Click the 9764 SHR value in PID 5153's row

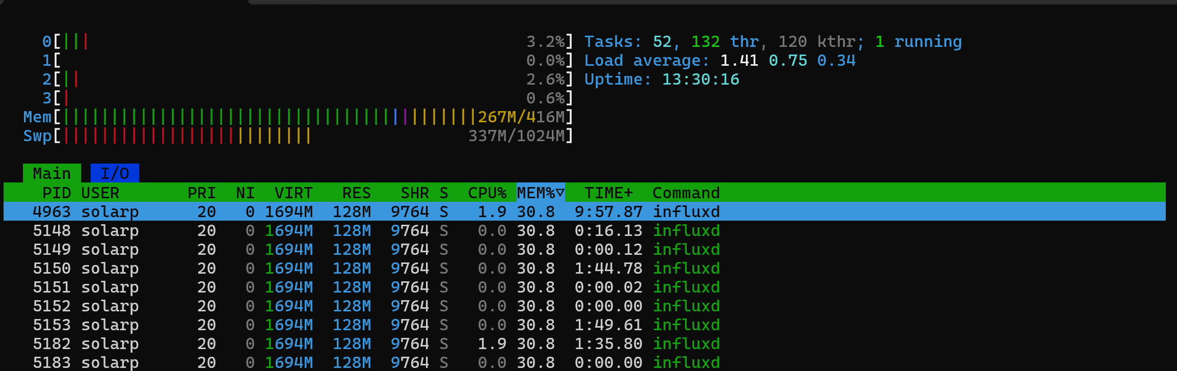410,325
